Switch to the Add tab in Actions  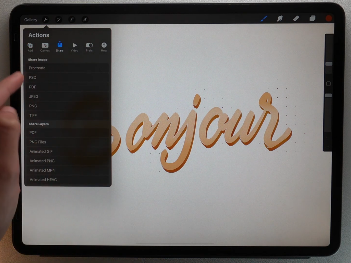pos(30,47)
